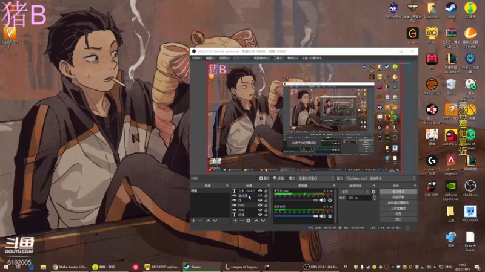Image resolution: width=485 pixels, height=272 pixels.
Task: Open the 窗口 TslGame.exe window dropdown
Action: pyautogui.click(x=380, y=178)
